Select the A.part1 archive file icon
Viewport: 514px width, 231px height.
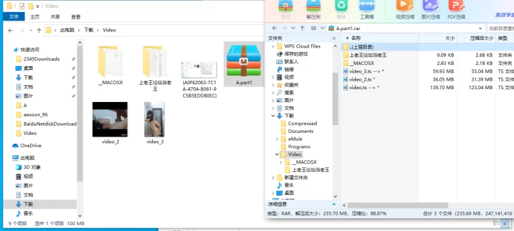(x=244, y=64)
